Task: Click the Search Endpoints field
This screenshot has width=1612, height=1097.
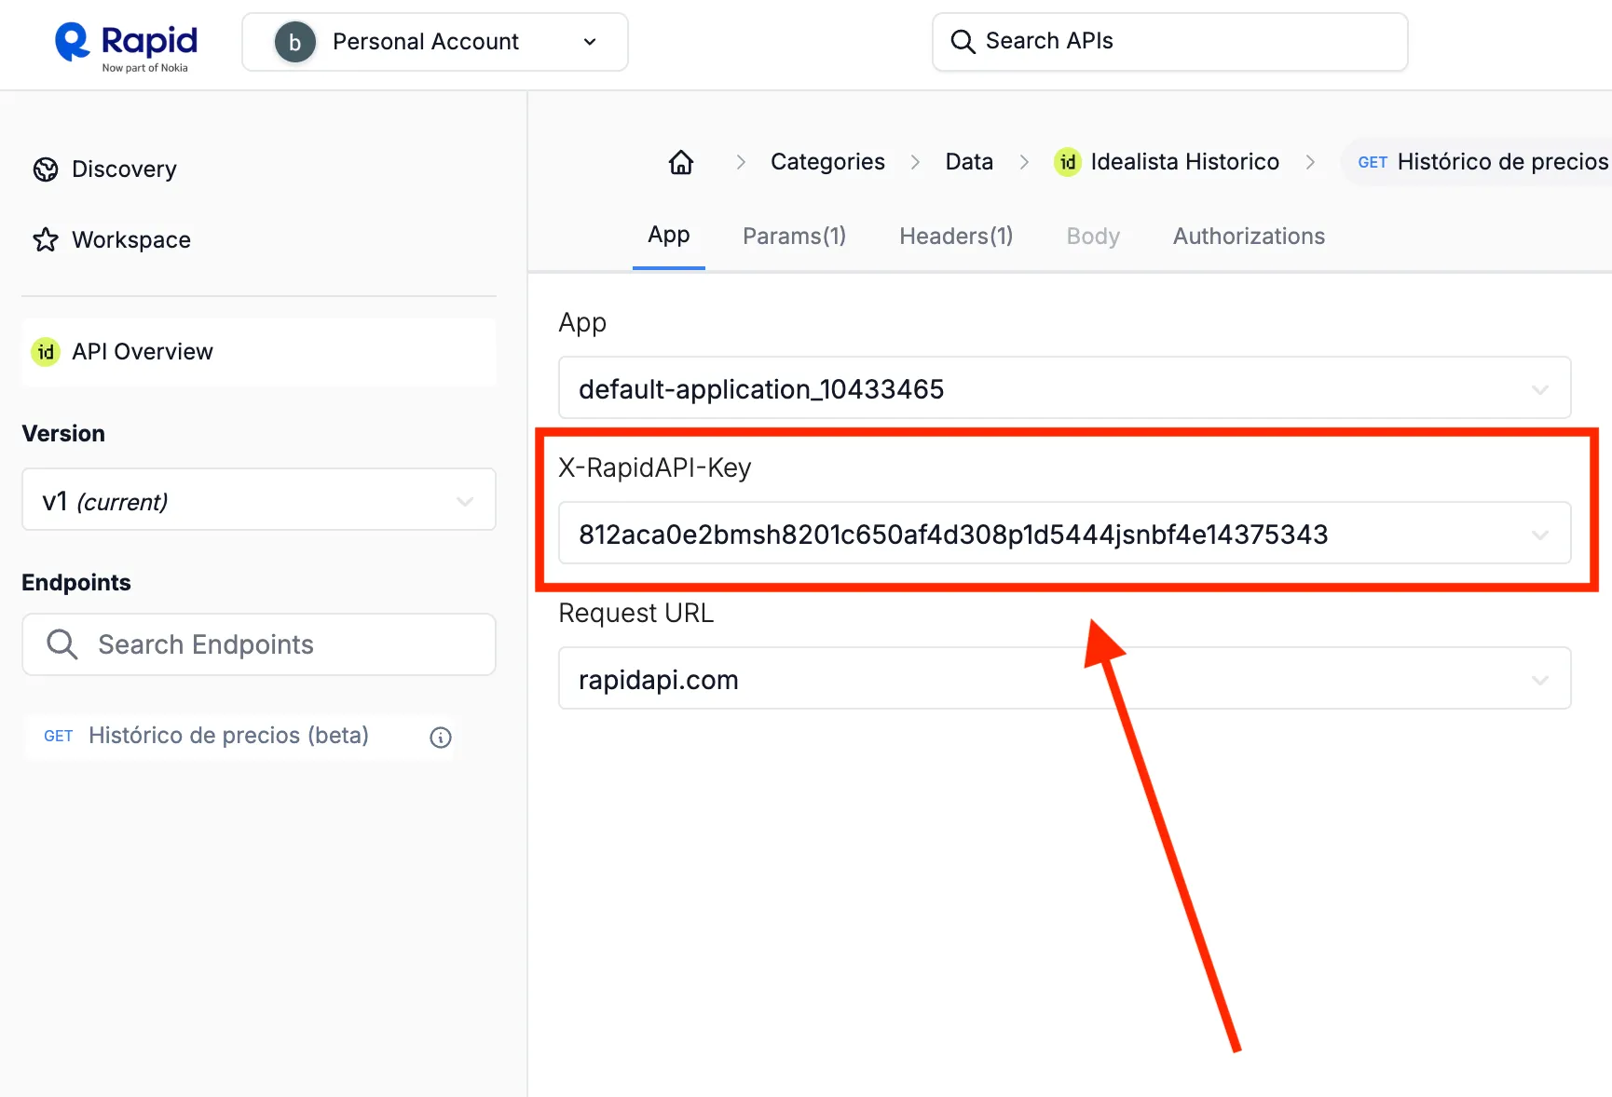Action: 258,644
